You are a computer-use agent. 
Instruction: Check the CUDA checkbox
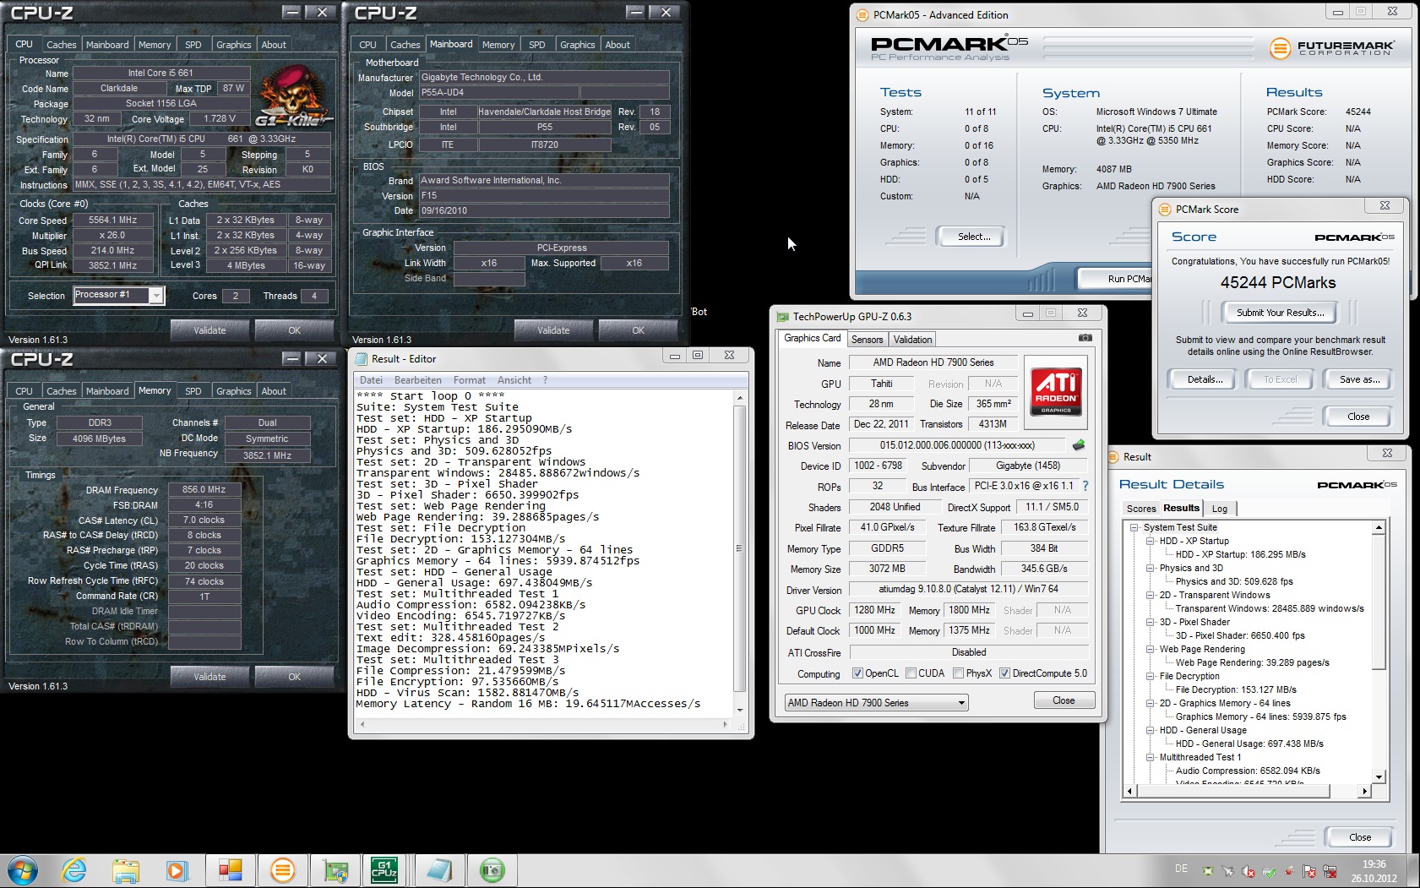click(911, 673)
